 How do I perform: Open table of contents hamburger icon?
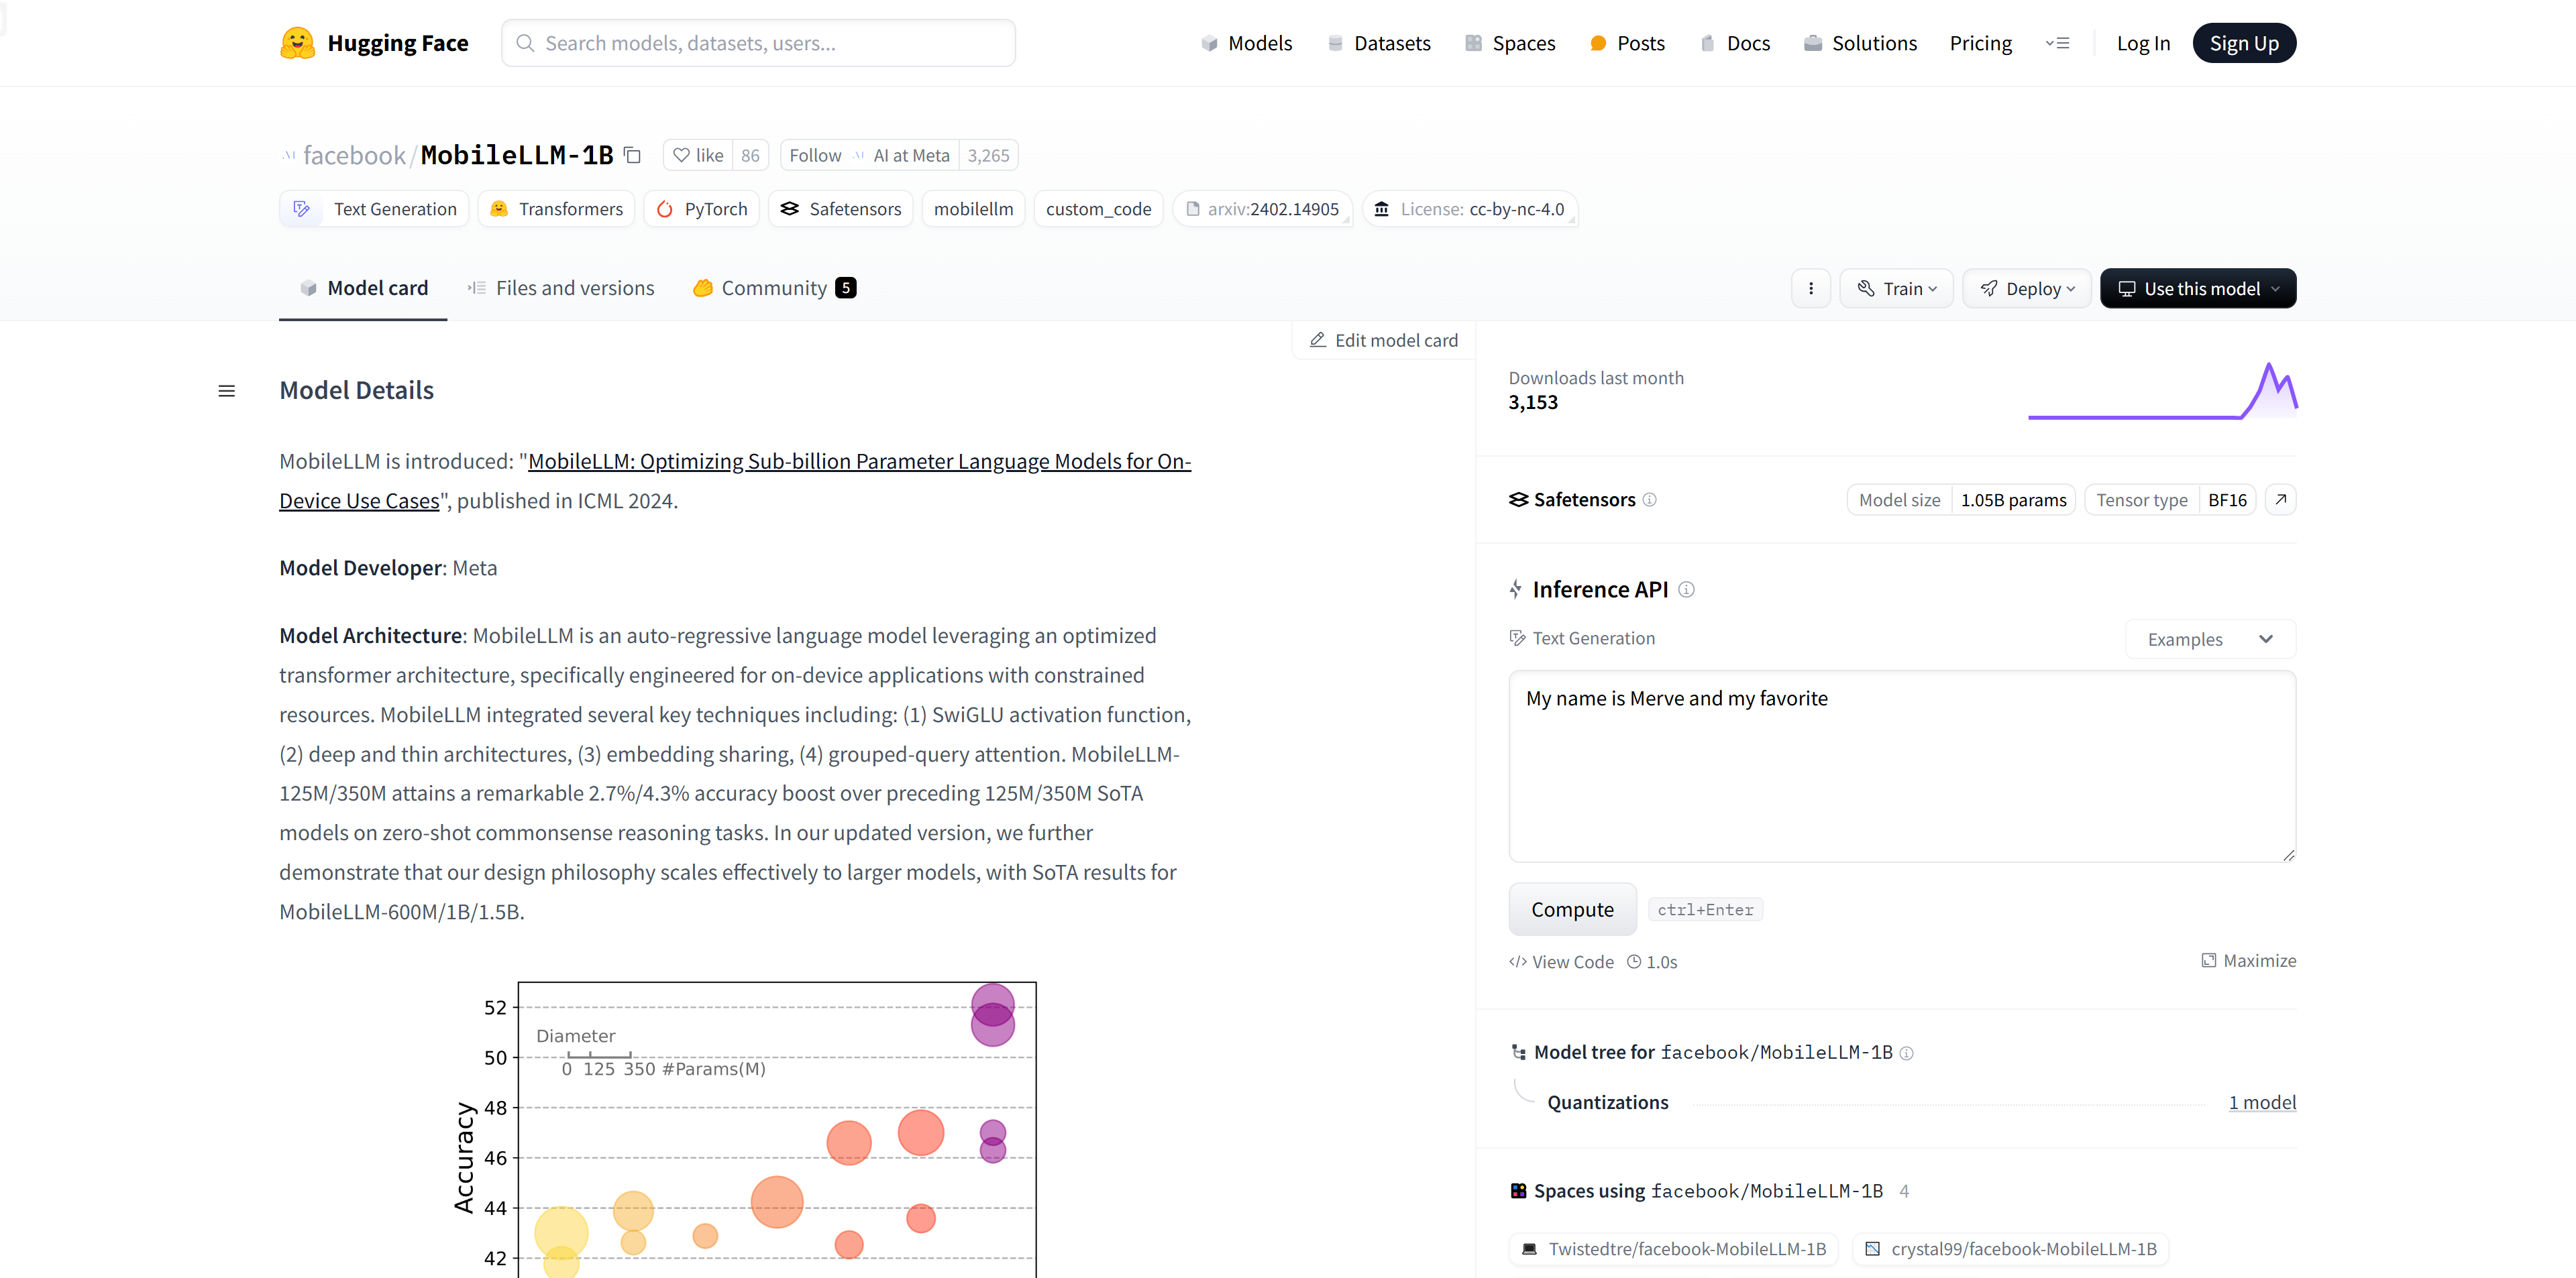pos(227,391)
